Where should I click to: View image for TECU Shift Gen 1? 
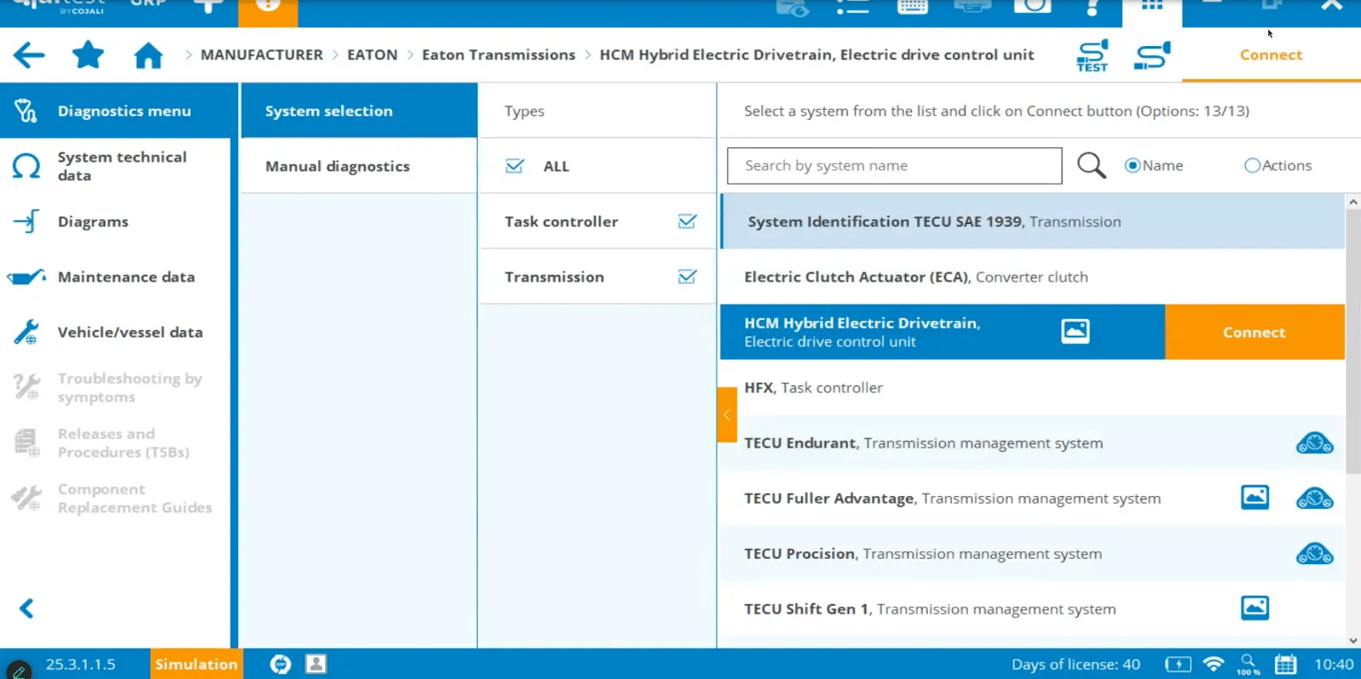pyautogui.click(x=1255, y=608)
